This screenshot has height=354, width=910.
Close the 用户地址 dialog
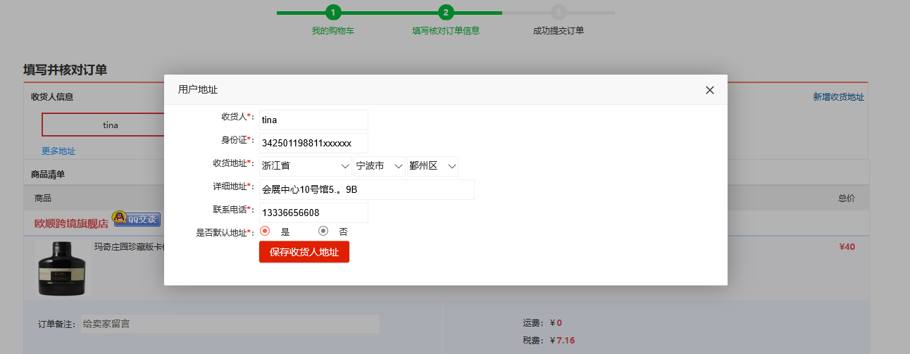click(709, 90)
